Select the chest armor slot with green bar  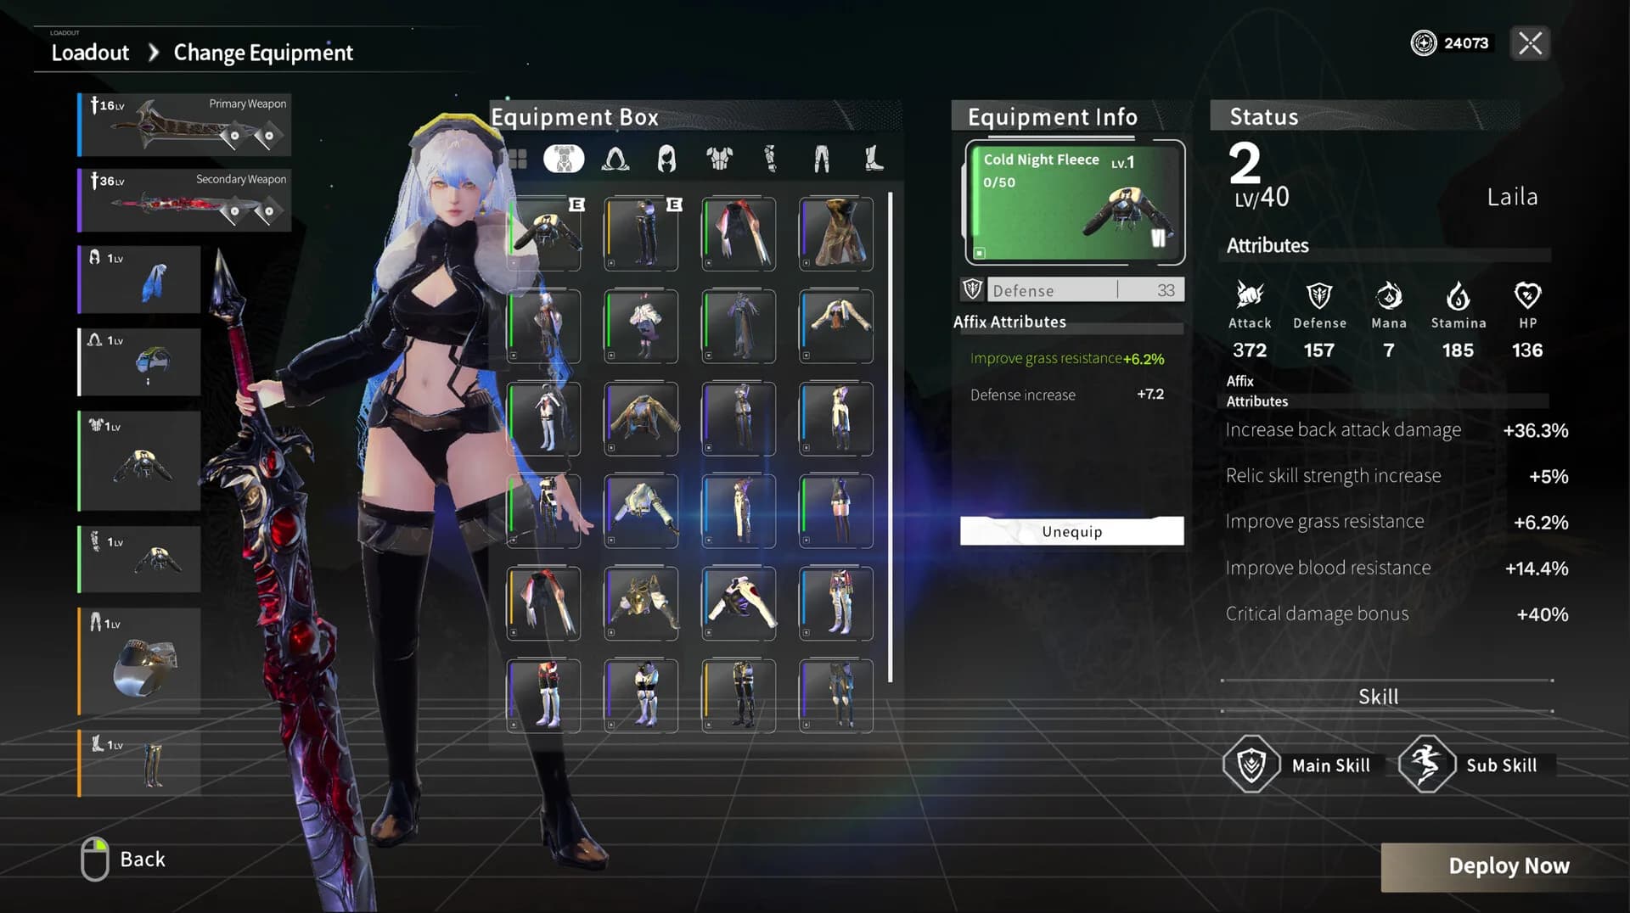point(139,461)
